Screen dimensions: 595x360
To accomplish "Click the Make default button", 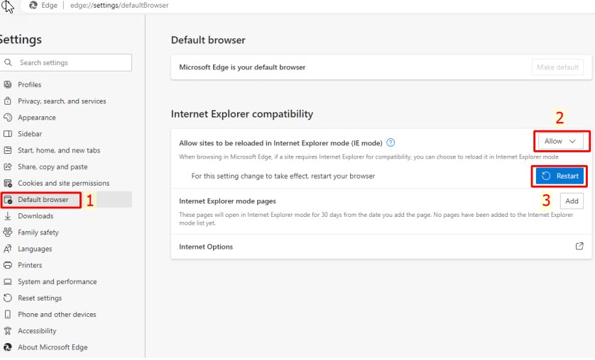I will (557, 67).
